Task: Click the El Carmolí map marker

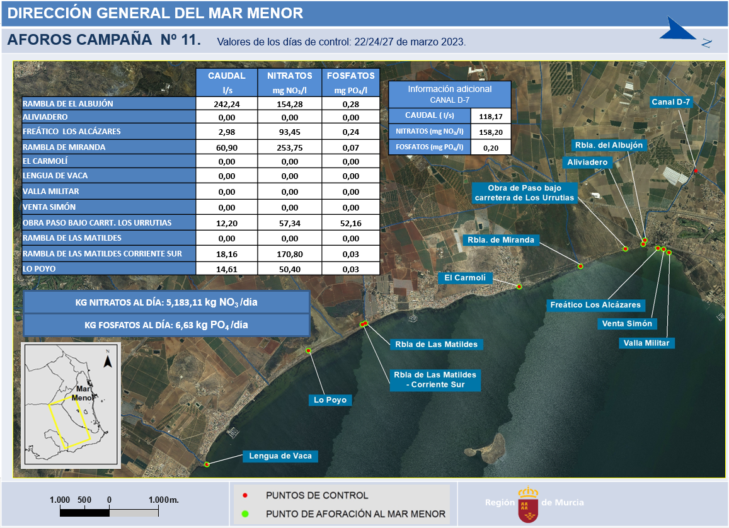Action: (x=519, y=287)
